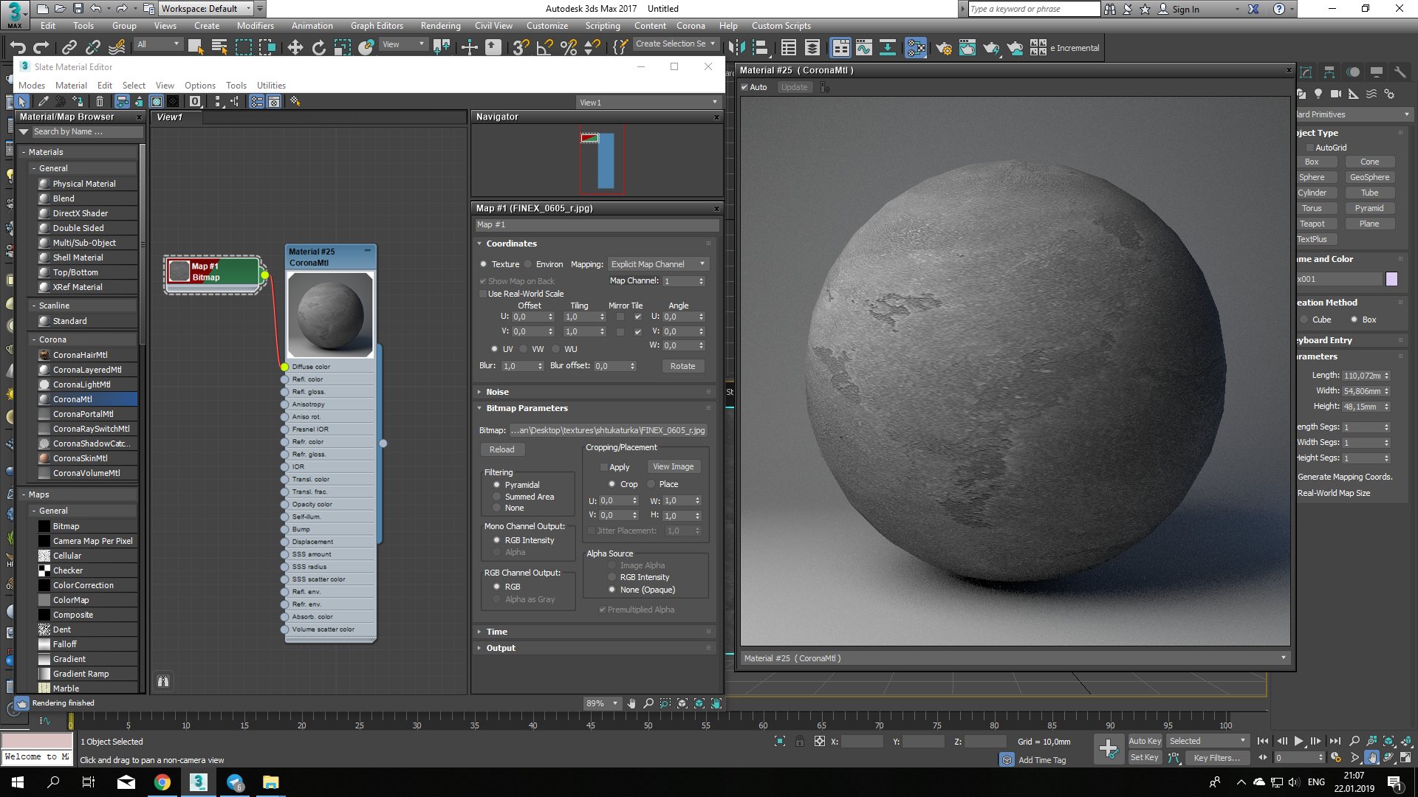1418x797 pixels.
Task: Open Chrome from the Windows taskbar
Action: pyautogui.click(x=162, y=782)
